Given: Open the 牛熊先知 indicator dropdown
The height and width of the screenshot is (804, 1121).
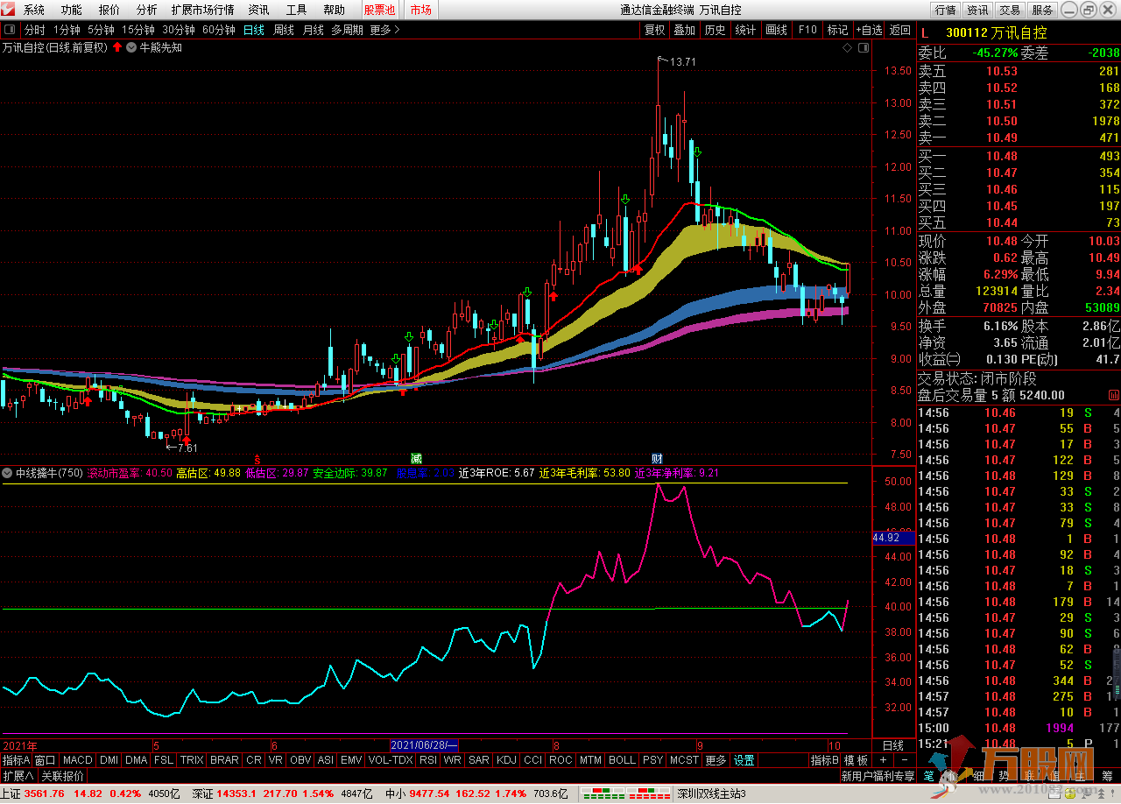Looking at the screenshot, I should coord(131,48).
